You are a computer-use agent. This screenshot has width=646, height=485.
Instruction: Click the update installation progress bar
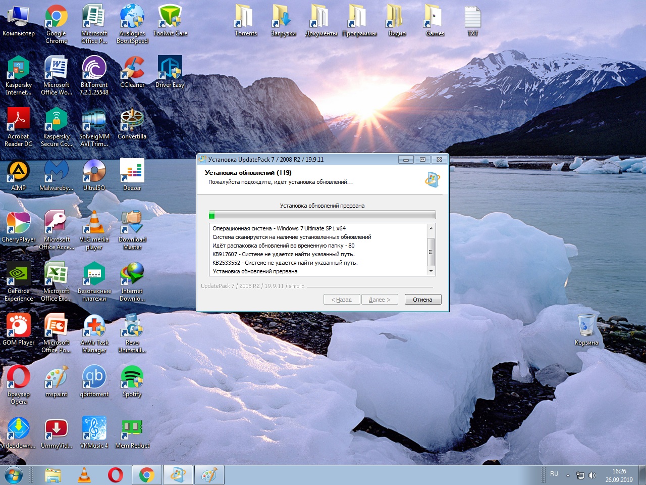(322, 215)
